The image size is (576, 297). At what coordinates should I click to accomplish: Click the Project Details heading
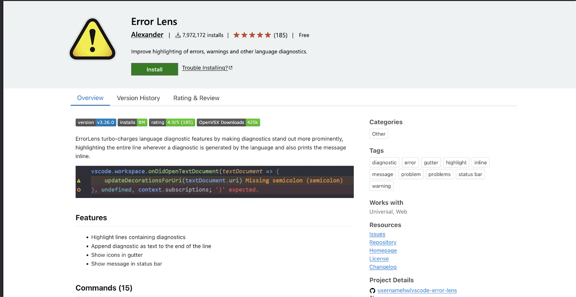pyautogui.click(x=391, y=280)
